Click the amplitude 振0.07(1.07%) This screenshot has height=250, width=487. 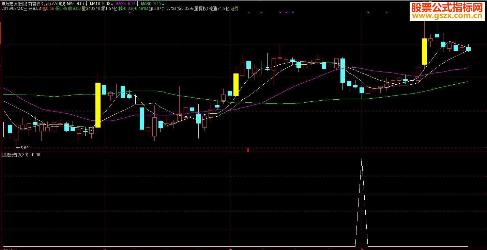point(162,8)
